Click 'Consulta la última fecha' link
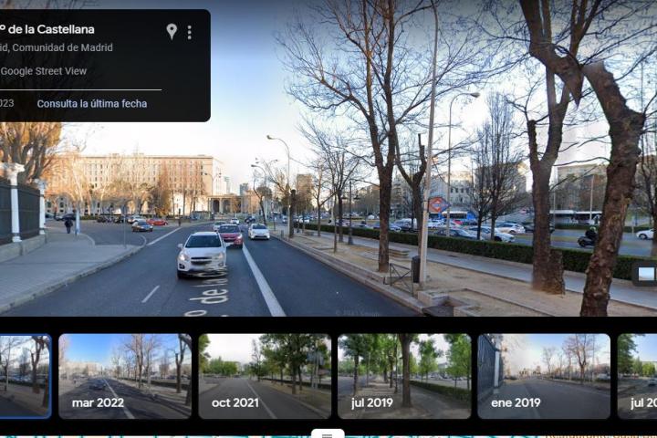The width and height of the screenshot is (657, 438). (92, 103)
